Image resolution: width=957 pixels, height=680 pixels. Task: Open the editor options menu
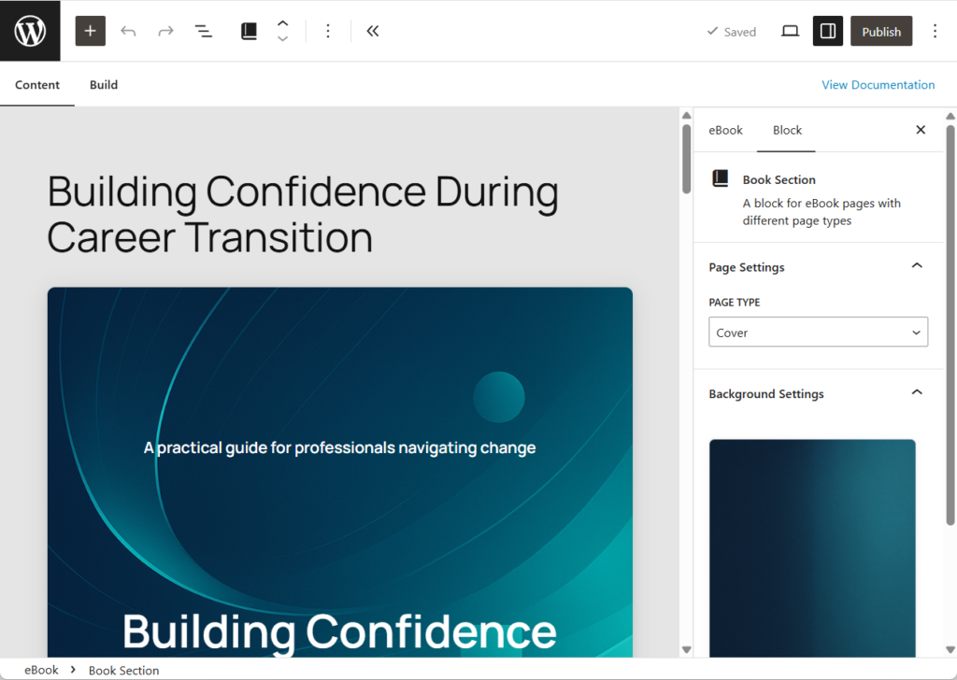934,31
